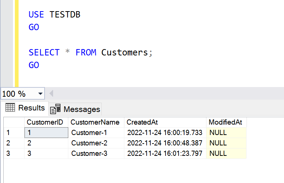Click the horizontal scroll left arrow
The image size is (284, 183).
pyautogui.click(x=51, y=94)
